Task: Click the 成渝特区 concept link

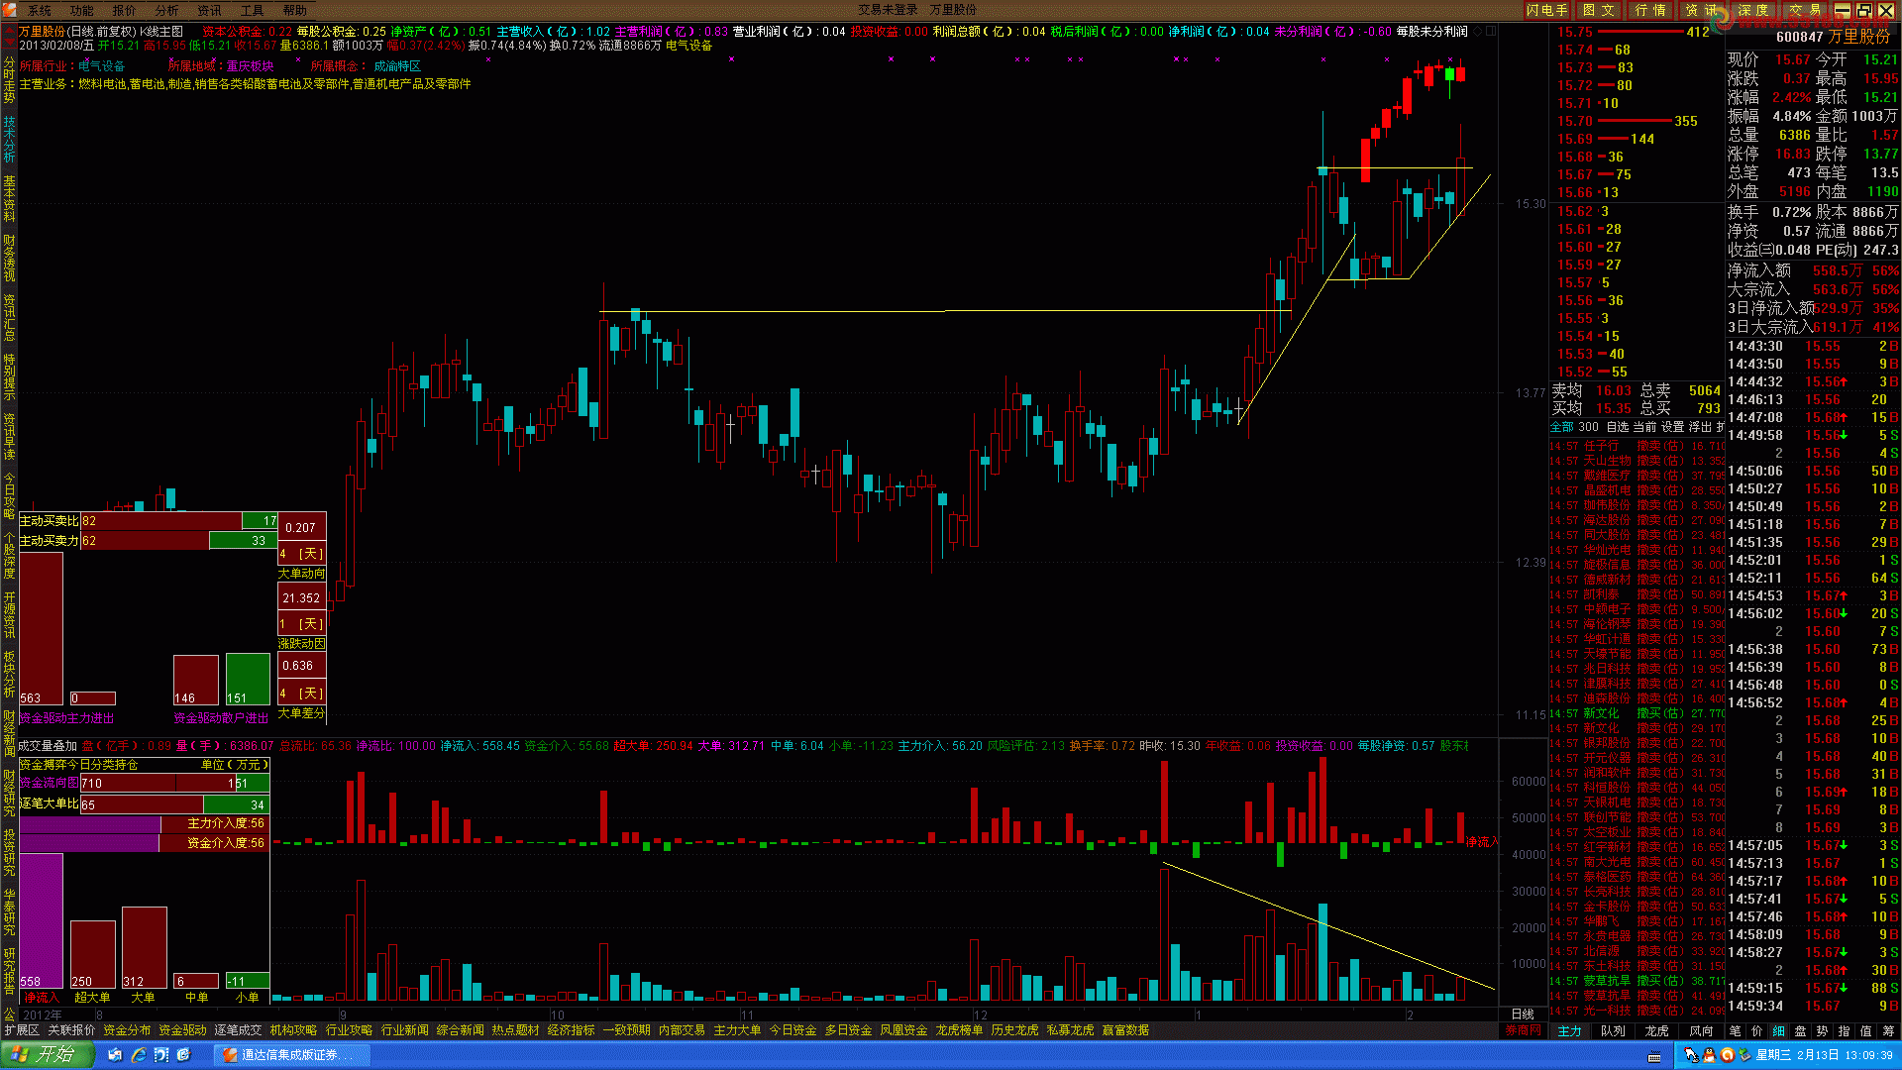Action: click(397, 66)
